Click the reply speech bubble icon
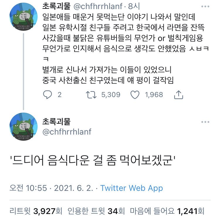 (x=48, y=95)
